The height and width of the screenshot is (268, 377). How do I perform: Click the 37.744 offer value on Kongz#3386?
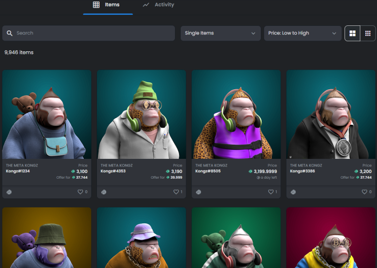point(366,177)
